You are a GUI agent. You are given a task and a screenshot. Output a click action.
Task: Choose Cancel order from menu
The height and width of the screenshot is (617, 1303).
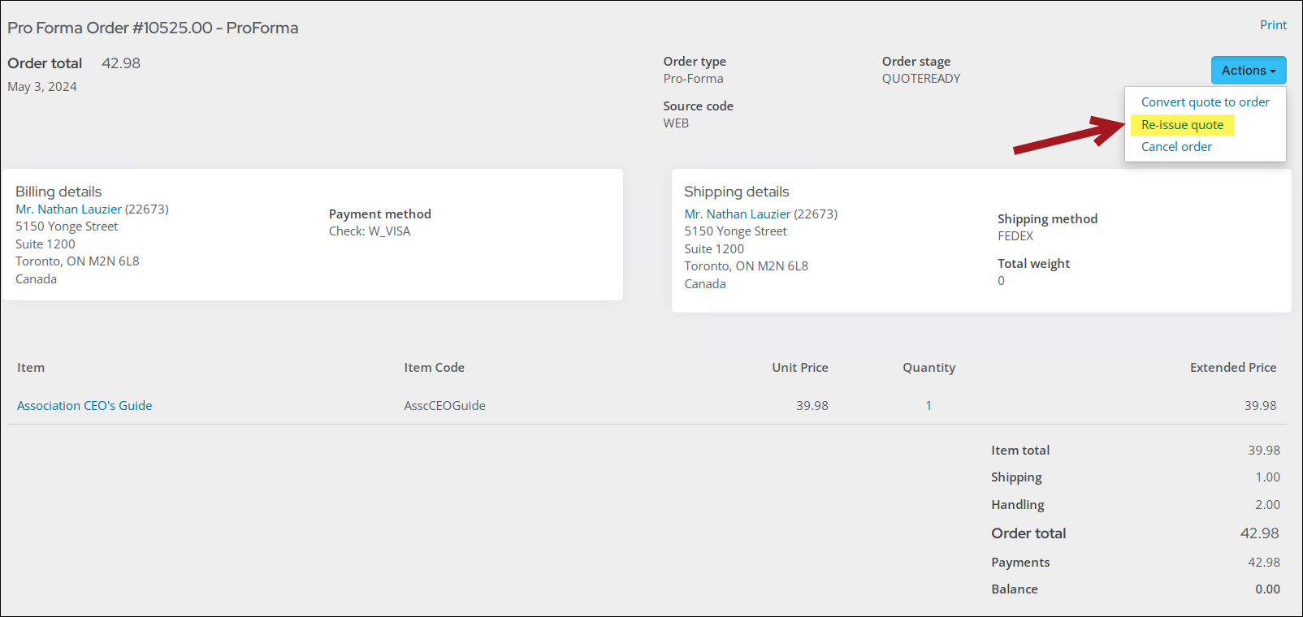[x=1176, y=147]
